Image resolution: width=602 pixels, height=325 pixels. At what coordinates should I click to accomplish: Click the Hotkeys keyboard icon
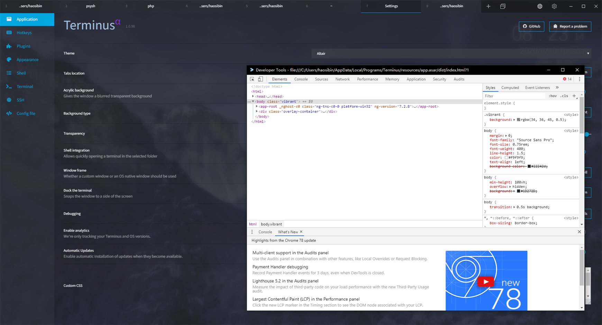pos(9,32)
